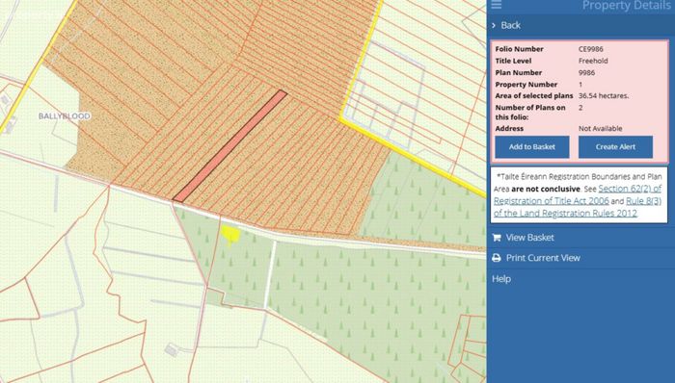Open View Basket
The width and height of the screenshot is (675, 383).
click(529, 238)
